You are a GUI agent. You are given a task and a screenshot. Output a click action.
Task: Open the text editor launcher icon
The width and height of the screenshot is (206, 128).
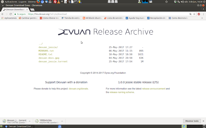tap(66, 2)
